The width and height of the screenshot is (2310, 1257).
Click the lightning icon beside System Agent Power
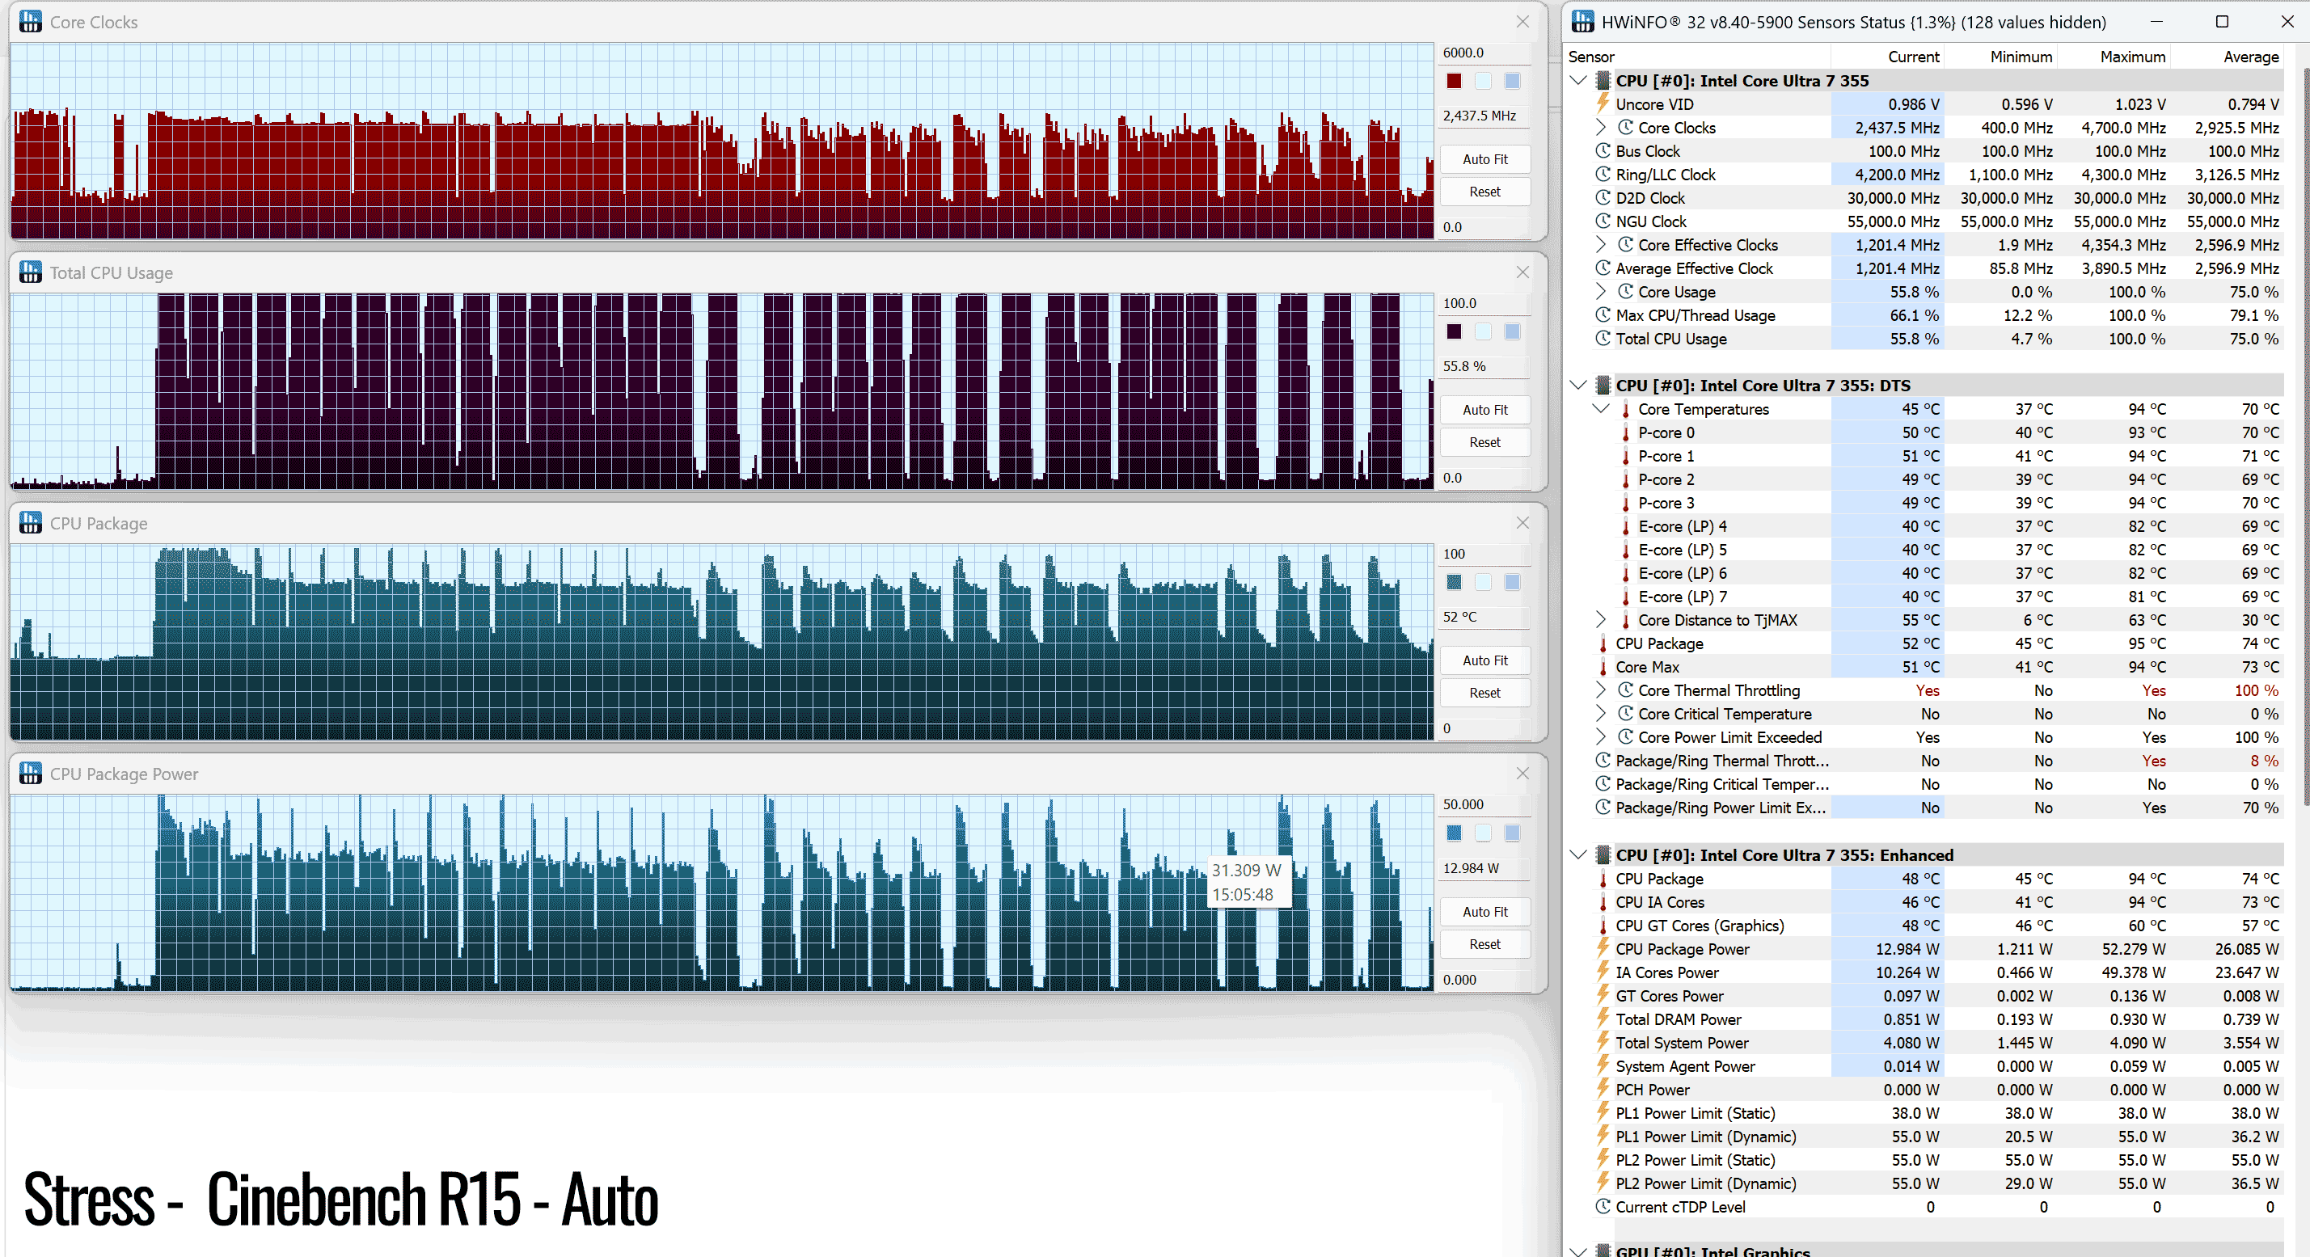1603,1066
